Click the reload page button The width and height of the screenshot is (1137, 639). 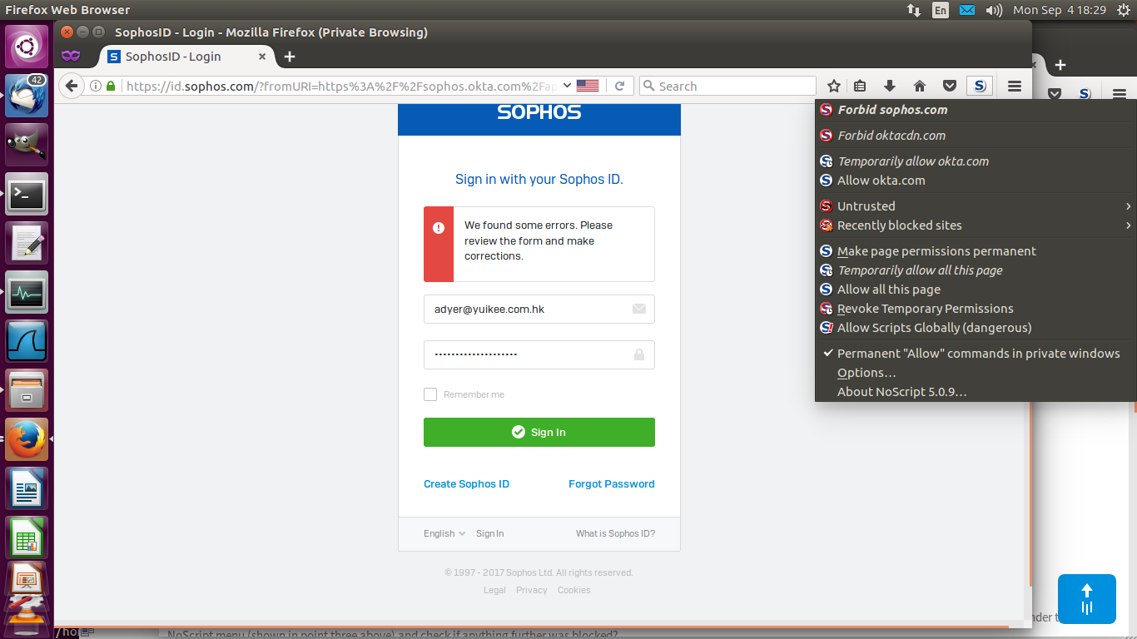tap(619, 86)
